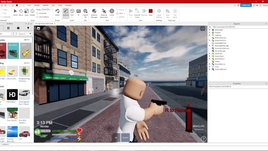The width and height of the screenshot is (268, 151).
Task: Click the command bar input
Action: point(134,144)
